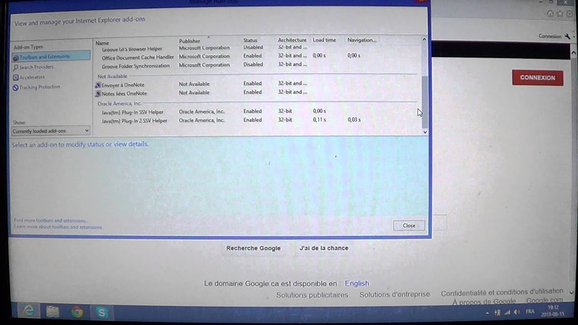Open Solutions d'entreprise footer link

(395, 294)
